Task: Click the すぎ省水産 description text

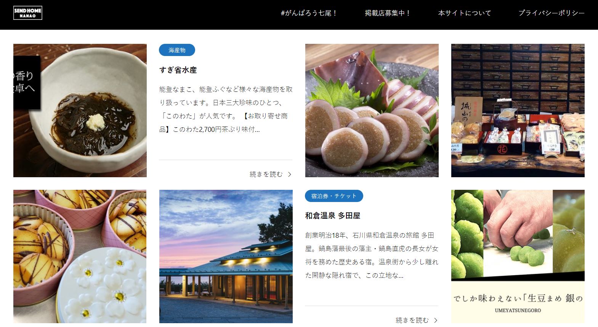Action: click(226, 109)
